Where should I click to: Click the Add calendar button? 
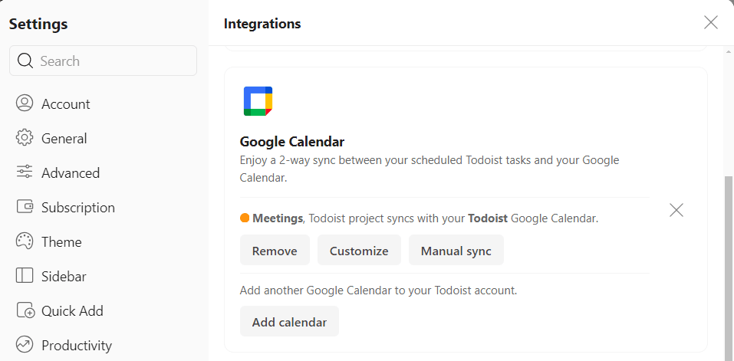[x=289, y=322]
